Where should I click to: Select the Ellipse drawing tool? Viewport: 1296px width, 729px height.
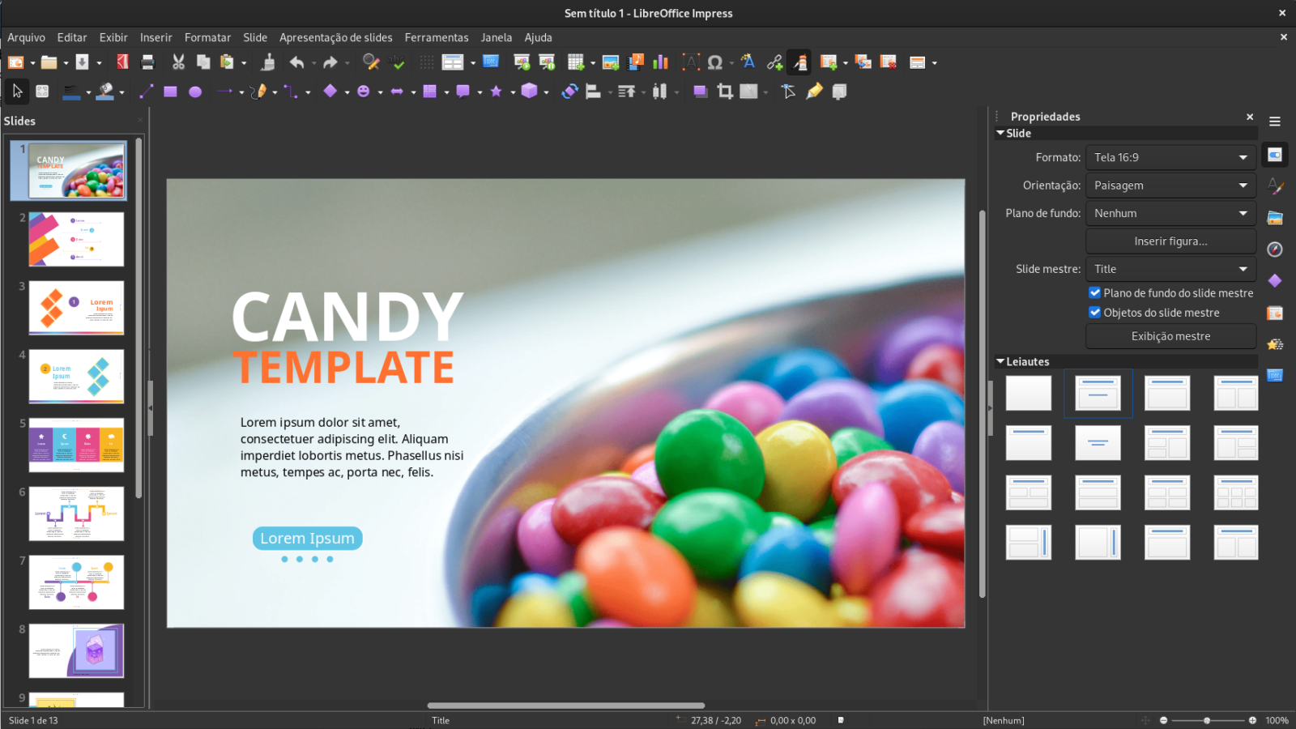195,92
